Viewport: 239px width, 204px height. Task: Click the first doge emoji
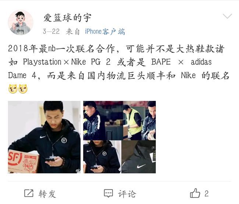[13, 89]
